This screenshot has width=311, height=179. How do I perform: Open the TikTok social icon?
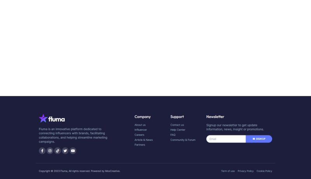pos(58,151)
